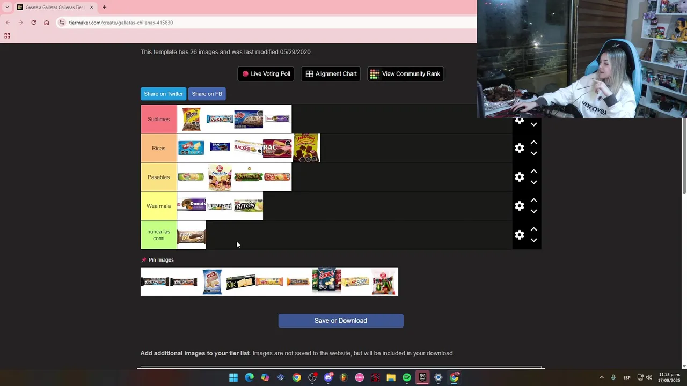Screen dimensions: 687x386
Task: Move Pasables tier up with the arrow
Action: coord(533,172)
